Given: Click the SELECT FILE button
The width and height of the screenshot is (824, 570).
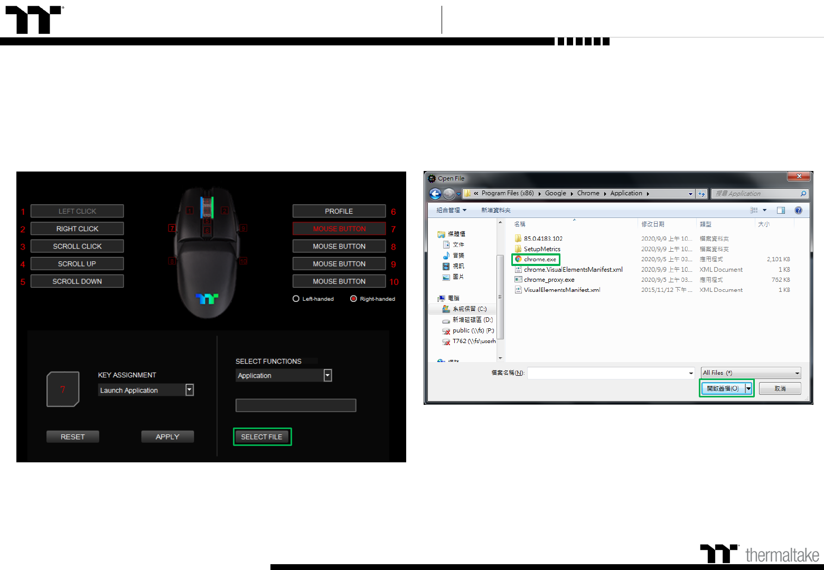Looking at the screenshot, I should pos(262,437).
